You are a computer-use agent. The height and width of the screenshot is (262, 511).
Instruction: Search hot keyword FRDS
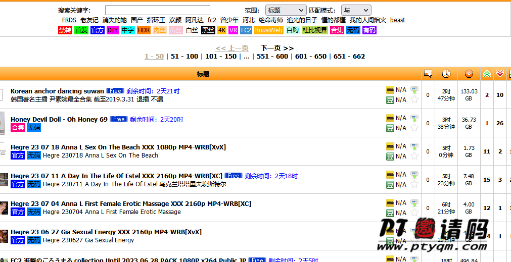[x=69, y=20]
